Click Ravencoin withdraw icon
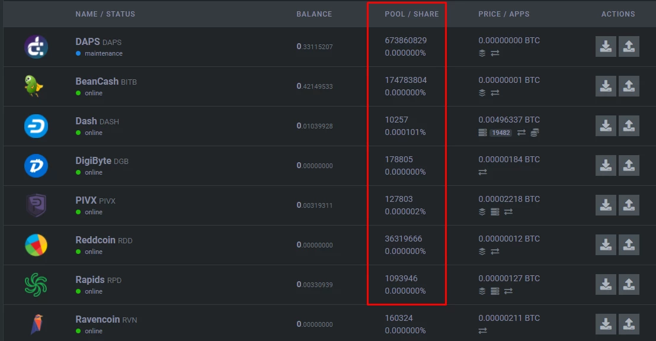Image resolution: width=656 pixels, height=341 pixels. tap(629, 324)
